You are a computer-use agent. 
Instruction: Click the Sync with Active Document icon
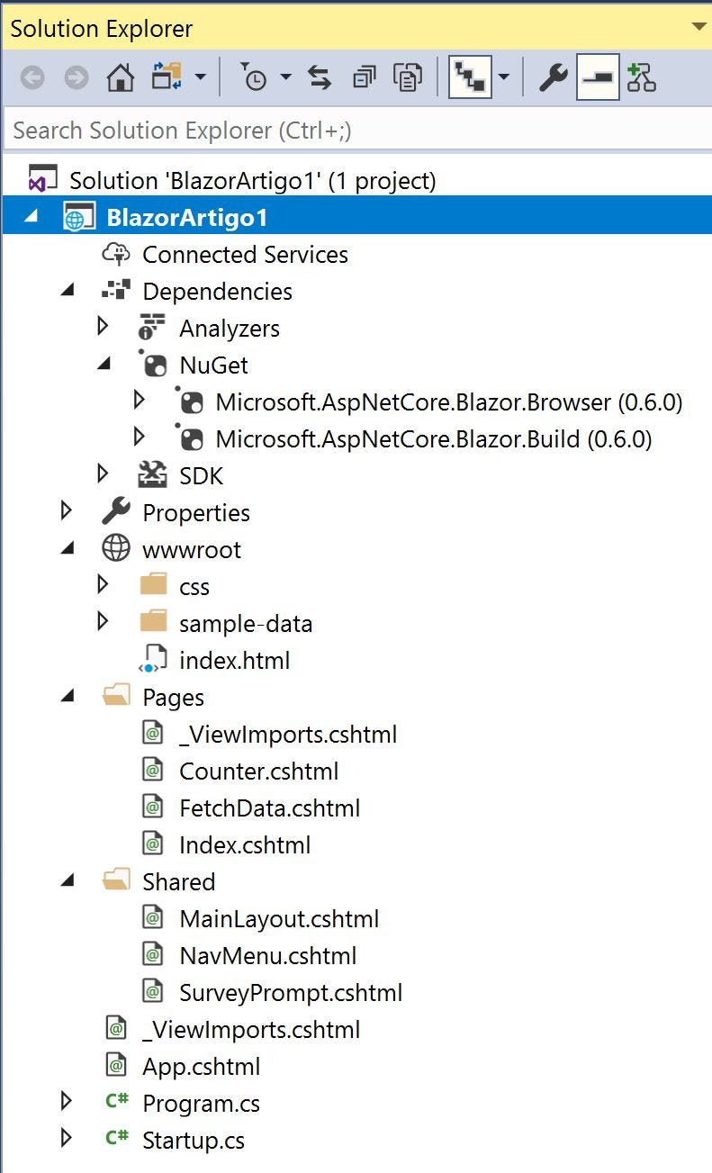[320, 78]
